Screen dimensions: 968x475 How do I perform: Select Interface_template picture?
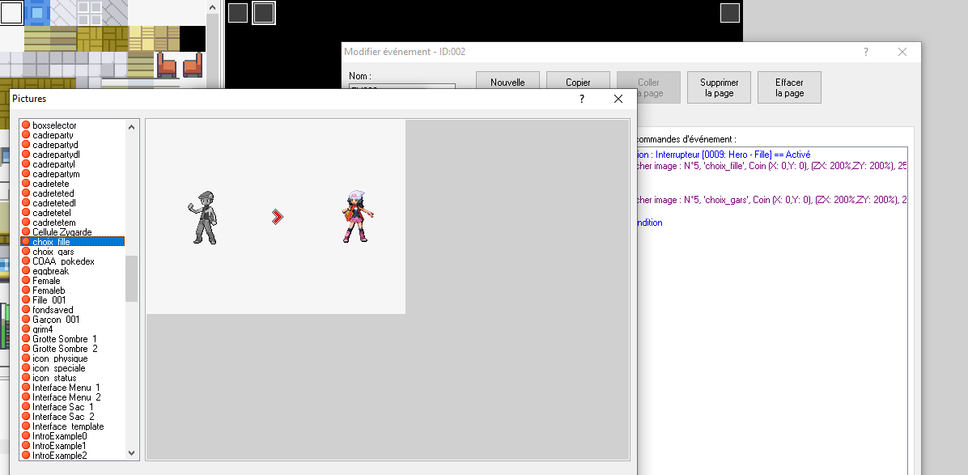pos(68,427)
